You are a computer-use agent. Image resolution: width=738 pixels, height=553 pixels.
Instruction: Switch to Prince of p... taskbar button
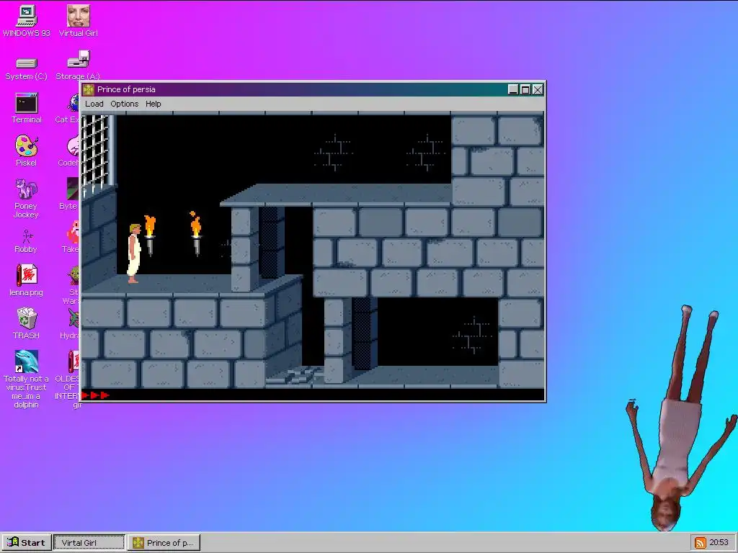coord(164,542)
